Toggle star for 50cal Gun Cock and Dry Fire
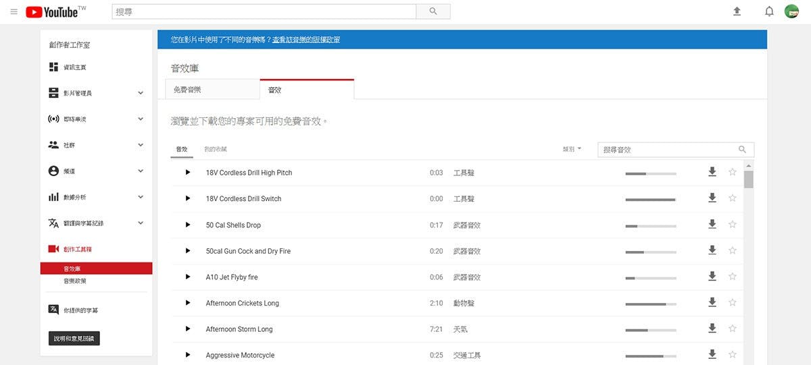This screenshot has width=811, height=365. coord(732,251)
